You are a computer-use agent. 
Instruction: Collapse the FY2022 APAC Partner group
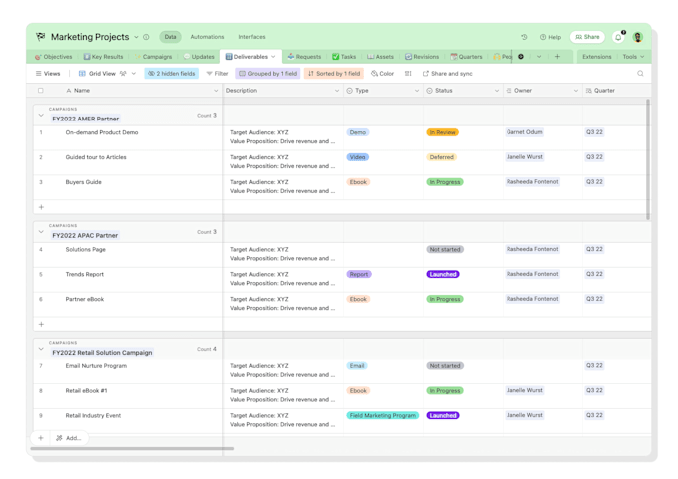tap(41, 232)
